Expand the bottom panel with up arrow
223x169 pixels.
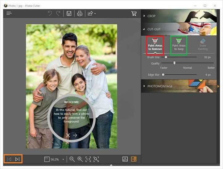(111, 165)
